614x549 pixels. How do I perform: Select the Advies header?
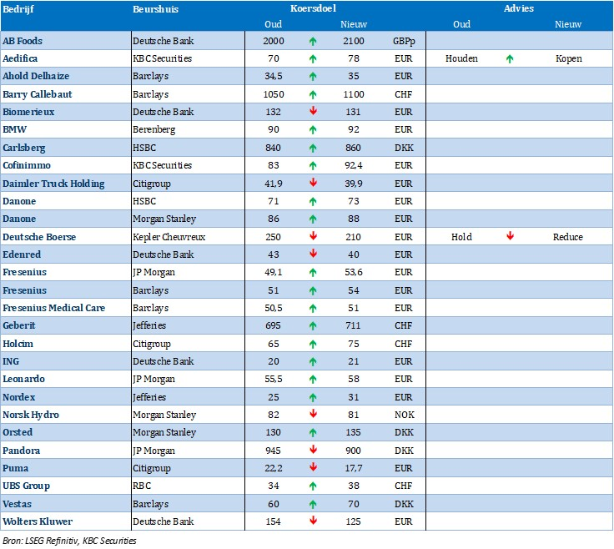(519, 8)
